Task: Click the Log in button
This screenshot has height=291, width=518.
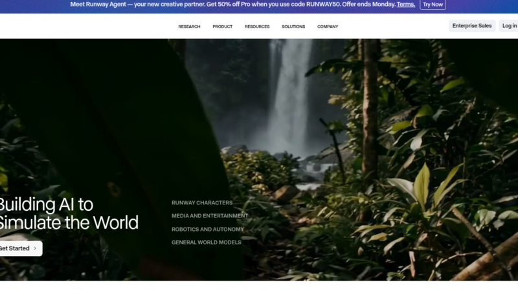Action: [x=509, y=26]
